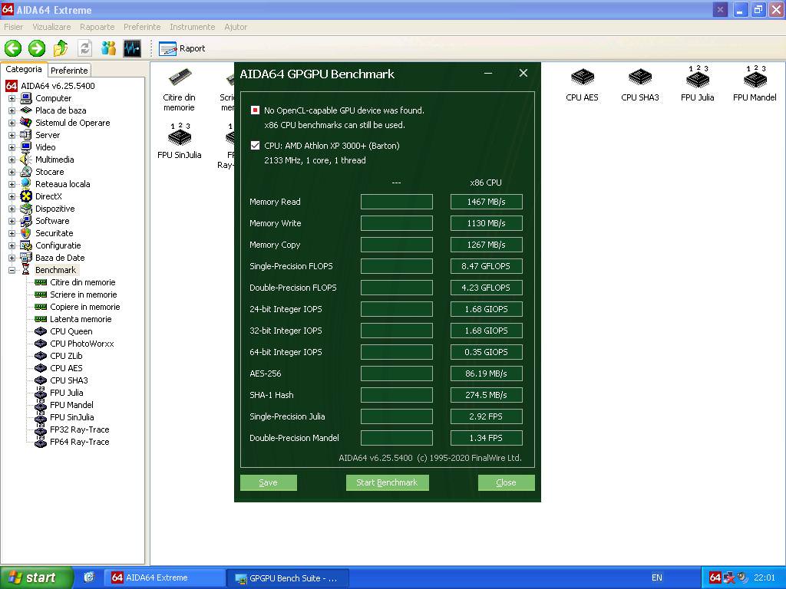Open the Citire din memorie benchmark icon in main pane

click(x=179, y=90)
